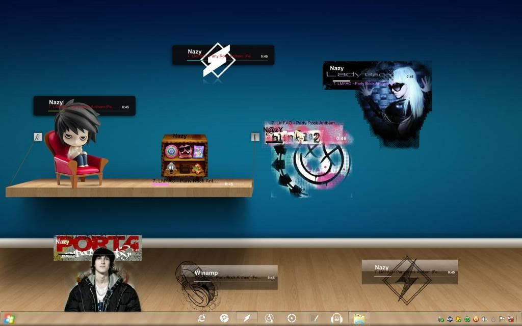
Task: Click the notepad with pen taskbar icon
Action: [314, 318]
